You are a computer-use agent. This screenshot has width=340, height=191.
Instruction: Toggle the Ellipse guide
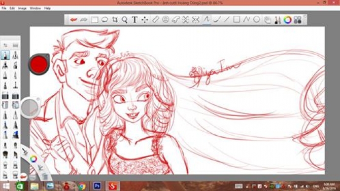pos(165,19)
